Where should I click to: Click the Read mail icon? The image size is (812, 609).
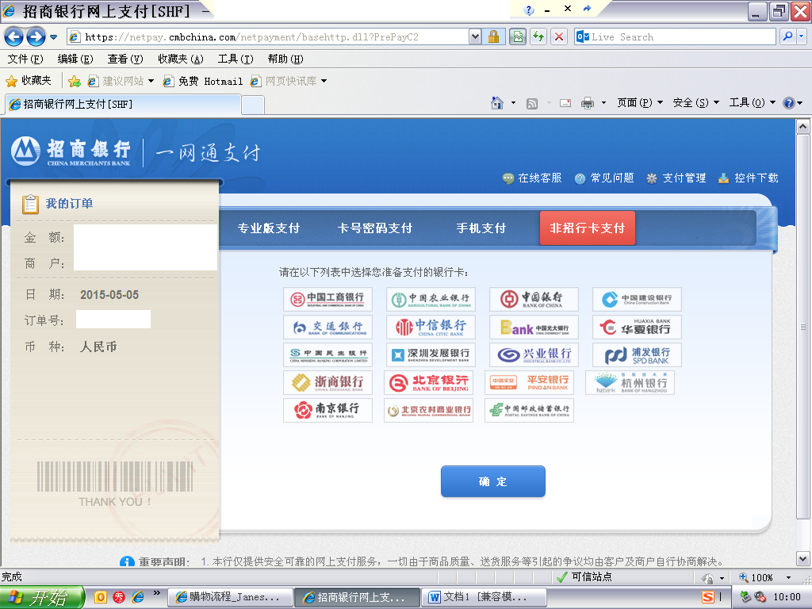coord(565,103)
